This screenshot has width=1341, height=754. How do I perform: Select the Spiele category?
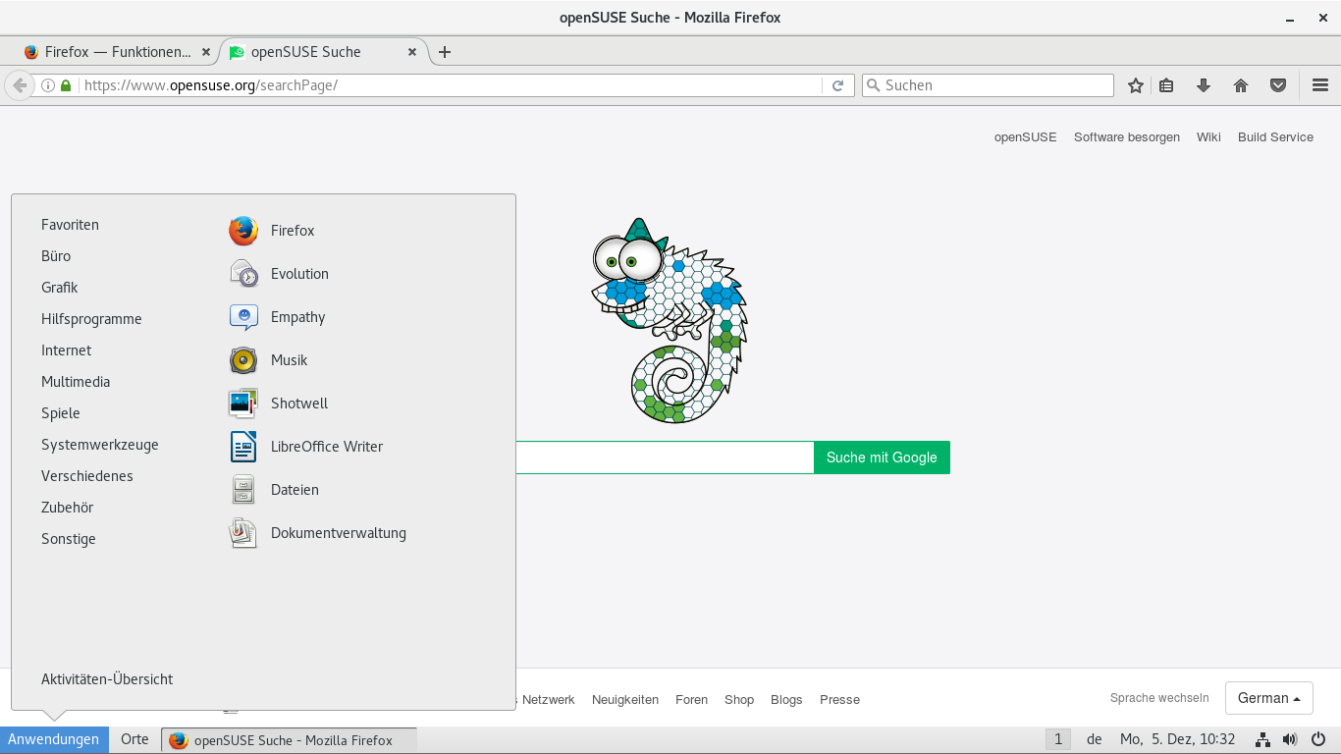click(x=61, y=413)
